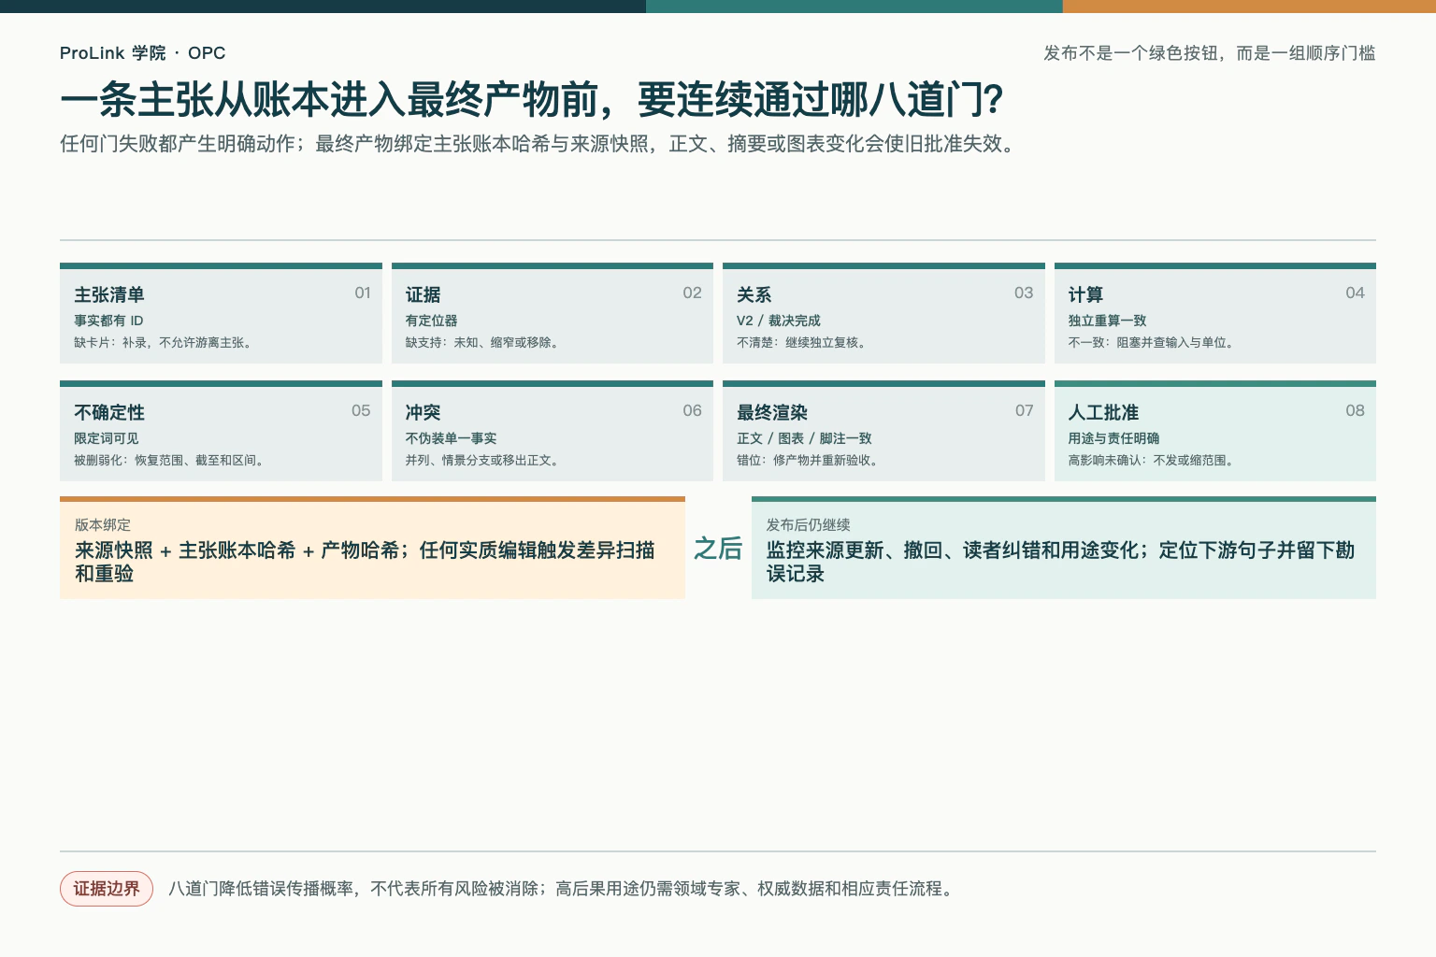Click 有定位器 text

pyautogui.click(x=431, y=321)
